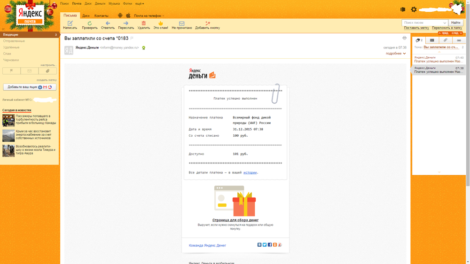Open the ещё dropdown in top navigation
The width and height of the screenshot is (470, 264).
tap(140, 3)
